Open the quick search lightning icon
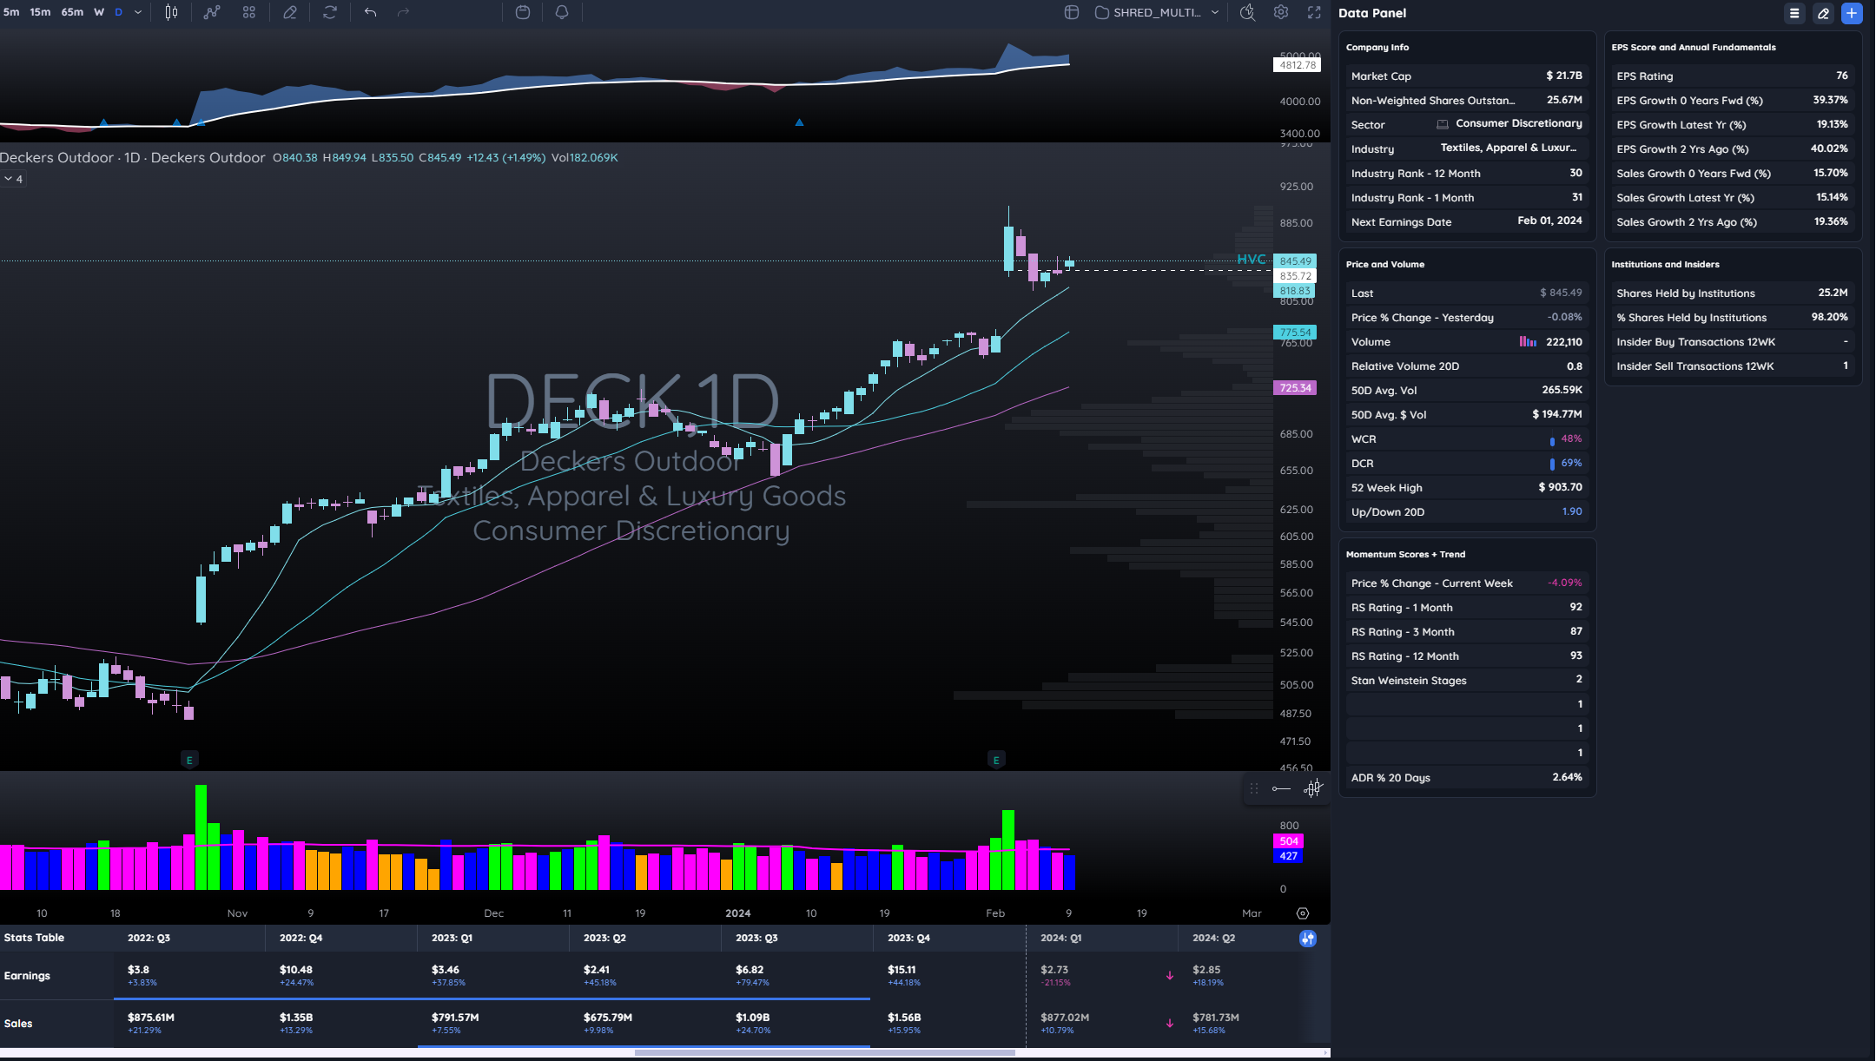This screenshot has height=1061, width=1876. pos(1247,12)
